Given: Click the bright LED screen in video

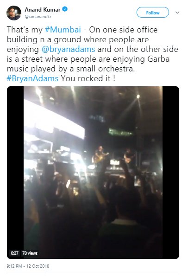Looking at the screenshot, I should (x=55, y=119).
